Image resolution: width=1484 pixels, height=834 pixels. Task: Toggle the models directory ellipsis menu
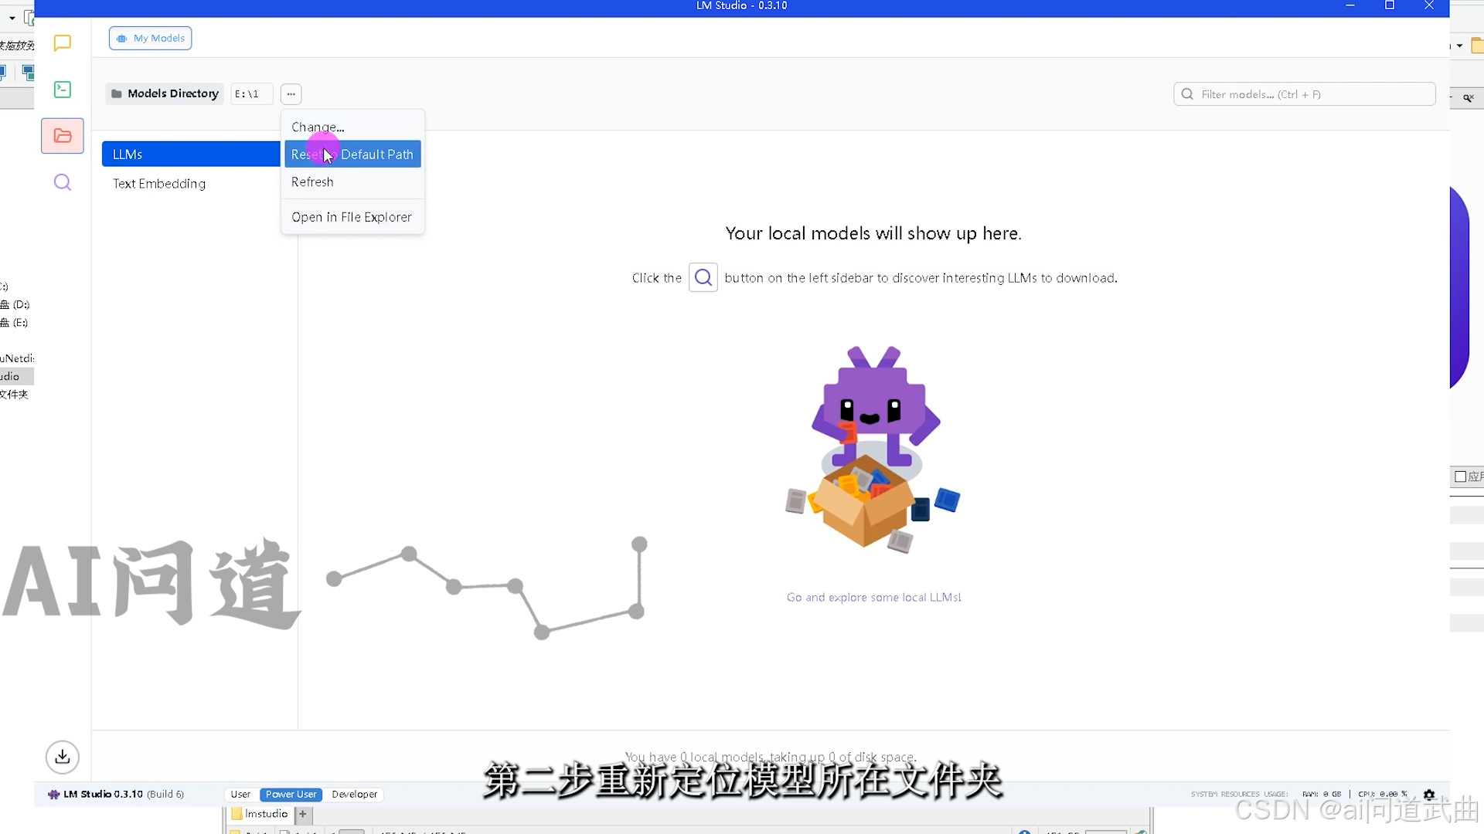[291, 94]
